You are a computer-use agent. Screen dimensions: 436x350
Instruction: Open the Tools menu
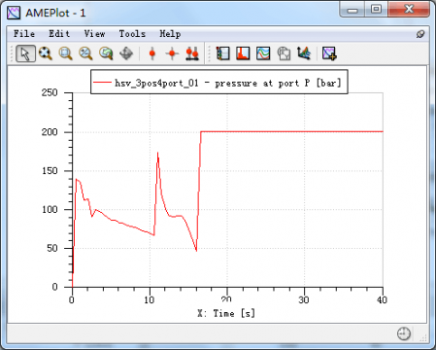coord(132,34)
